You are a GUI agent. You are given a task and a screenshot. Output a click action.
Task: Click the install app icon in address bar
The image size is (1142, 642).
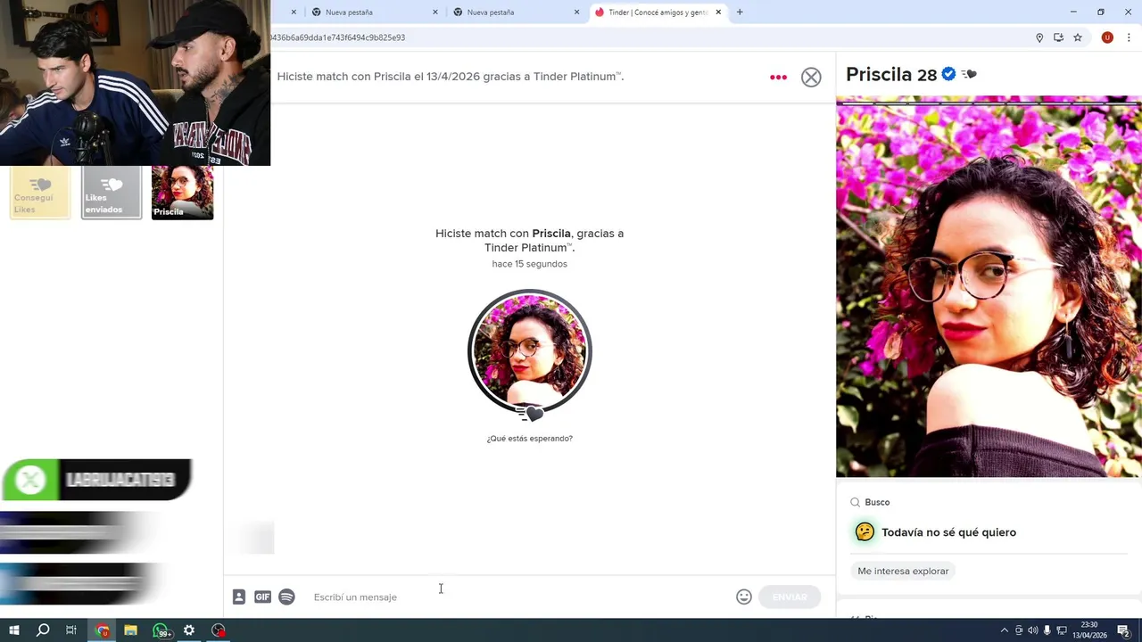pos(1058,37)
